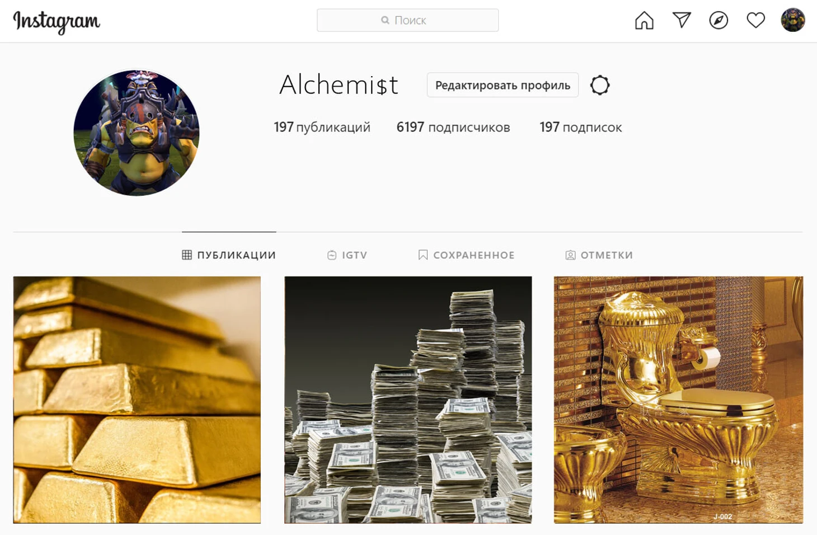Open the Explore compass icon
The image size is (817, 535).
(x=719, y=21)
